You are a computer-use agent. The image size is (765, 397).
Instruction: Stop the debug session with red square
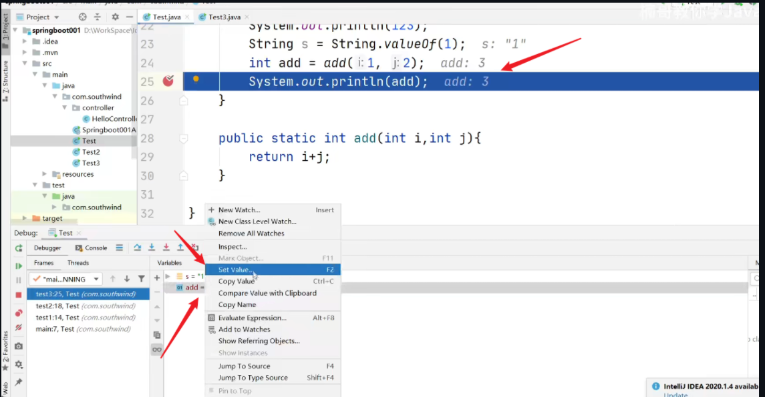[x=19, y=295]
